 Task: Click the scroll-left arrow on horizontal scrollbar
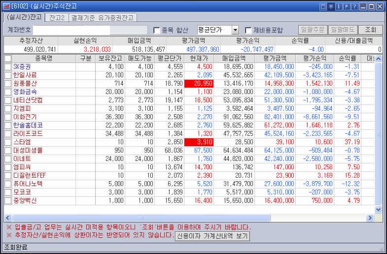[x=8, y=218]
